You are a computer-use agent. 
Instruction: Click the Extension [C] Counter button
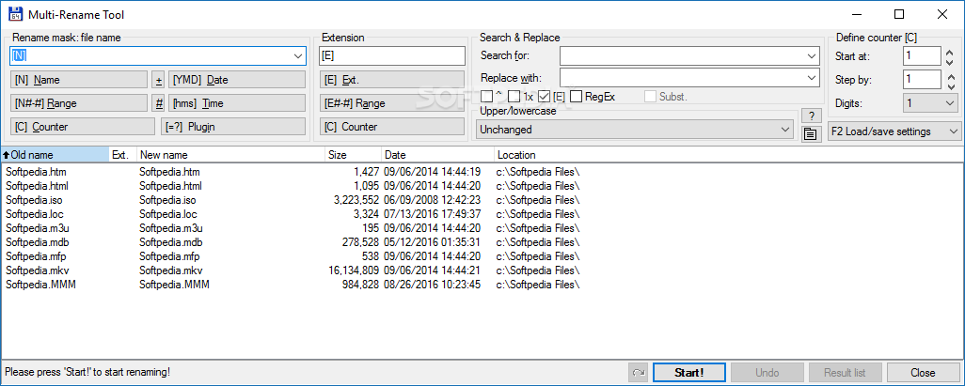392,127
